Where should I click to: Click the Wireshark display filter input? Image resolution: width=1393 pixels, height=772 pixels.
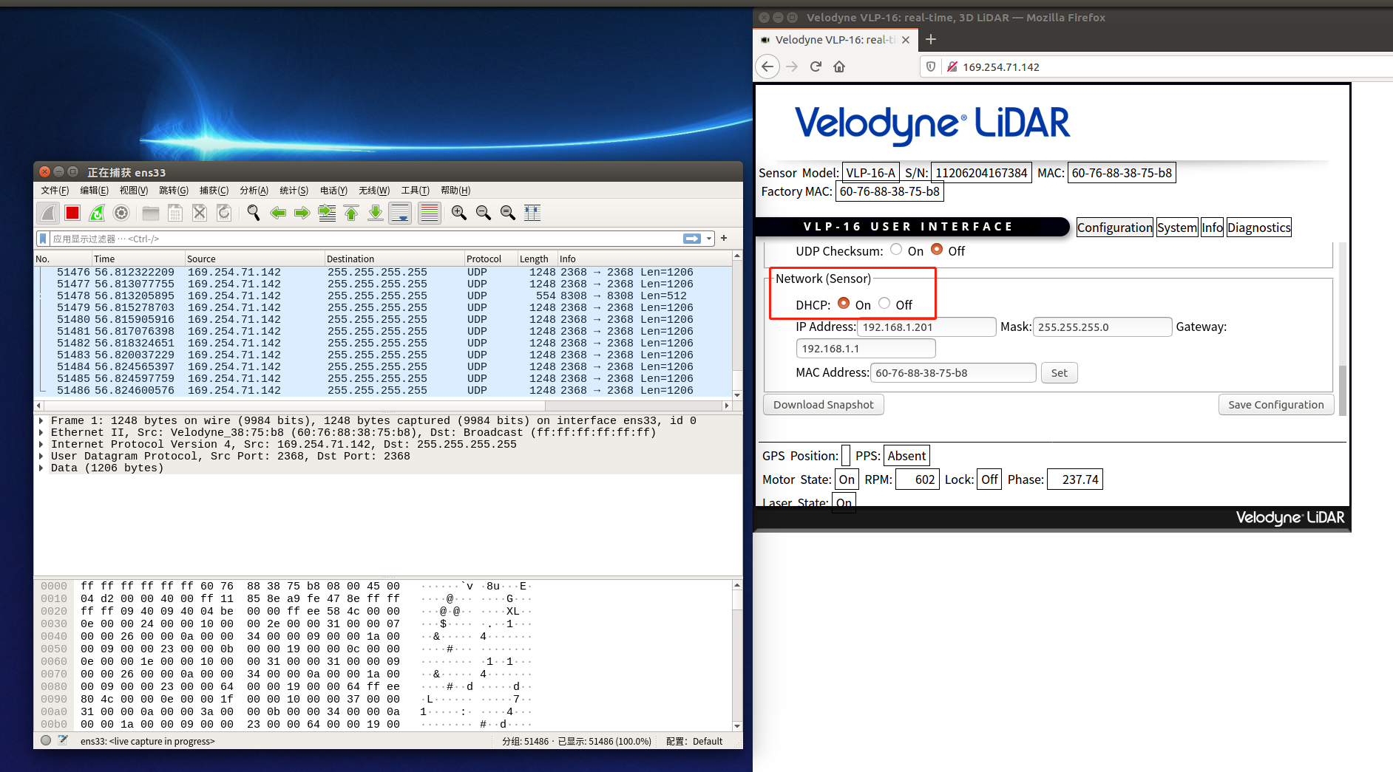pyautogui.click(x=365, y=239)
